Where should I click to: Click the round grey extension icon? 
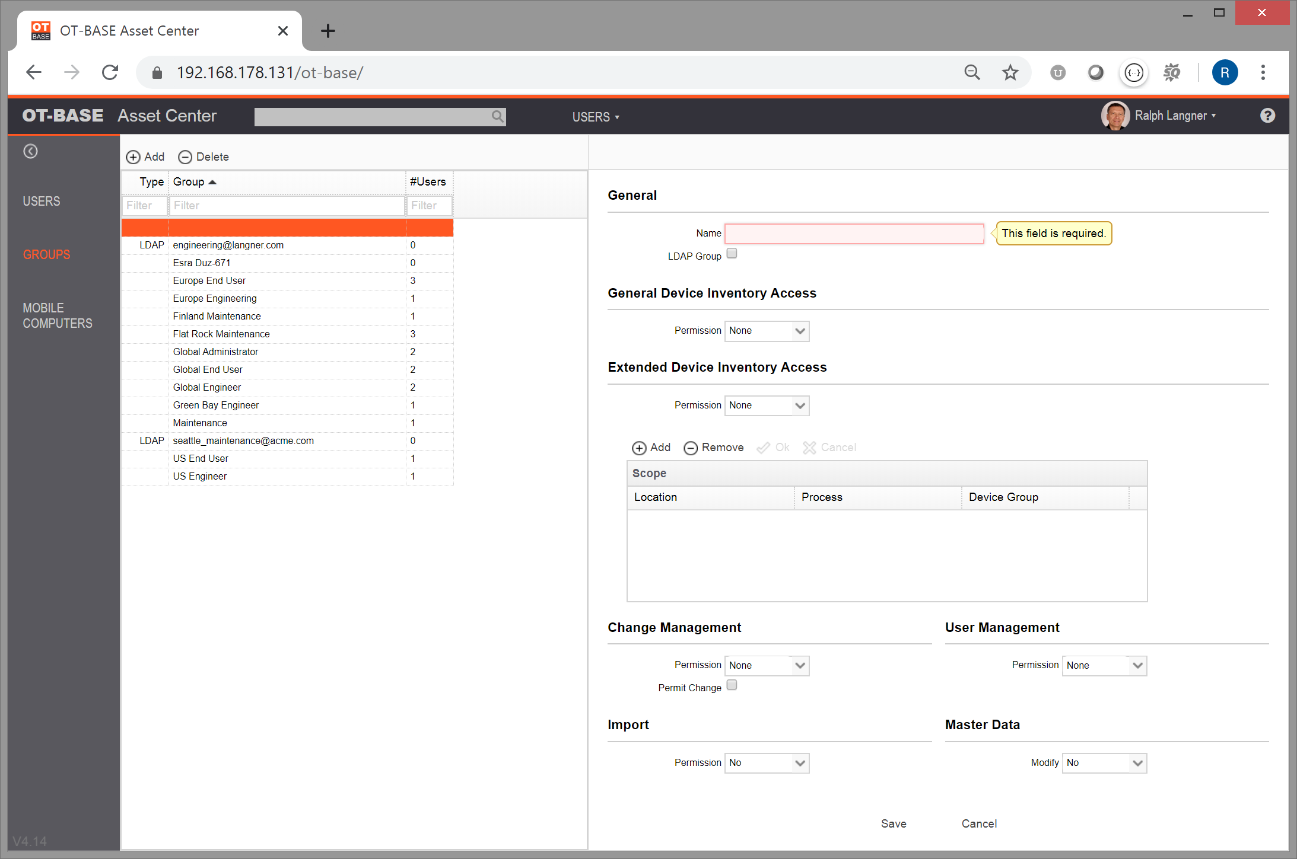[1096, 72]
